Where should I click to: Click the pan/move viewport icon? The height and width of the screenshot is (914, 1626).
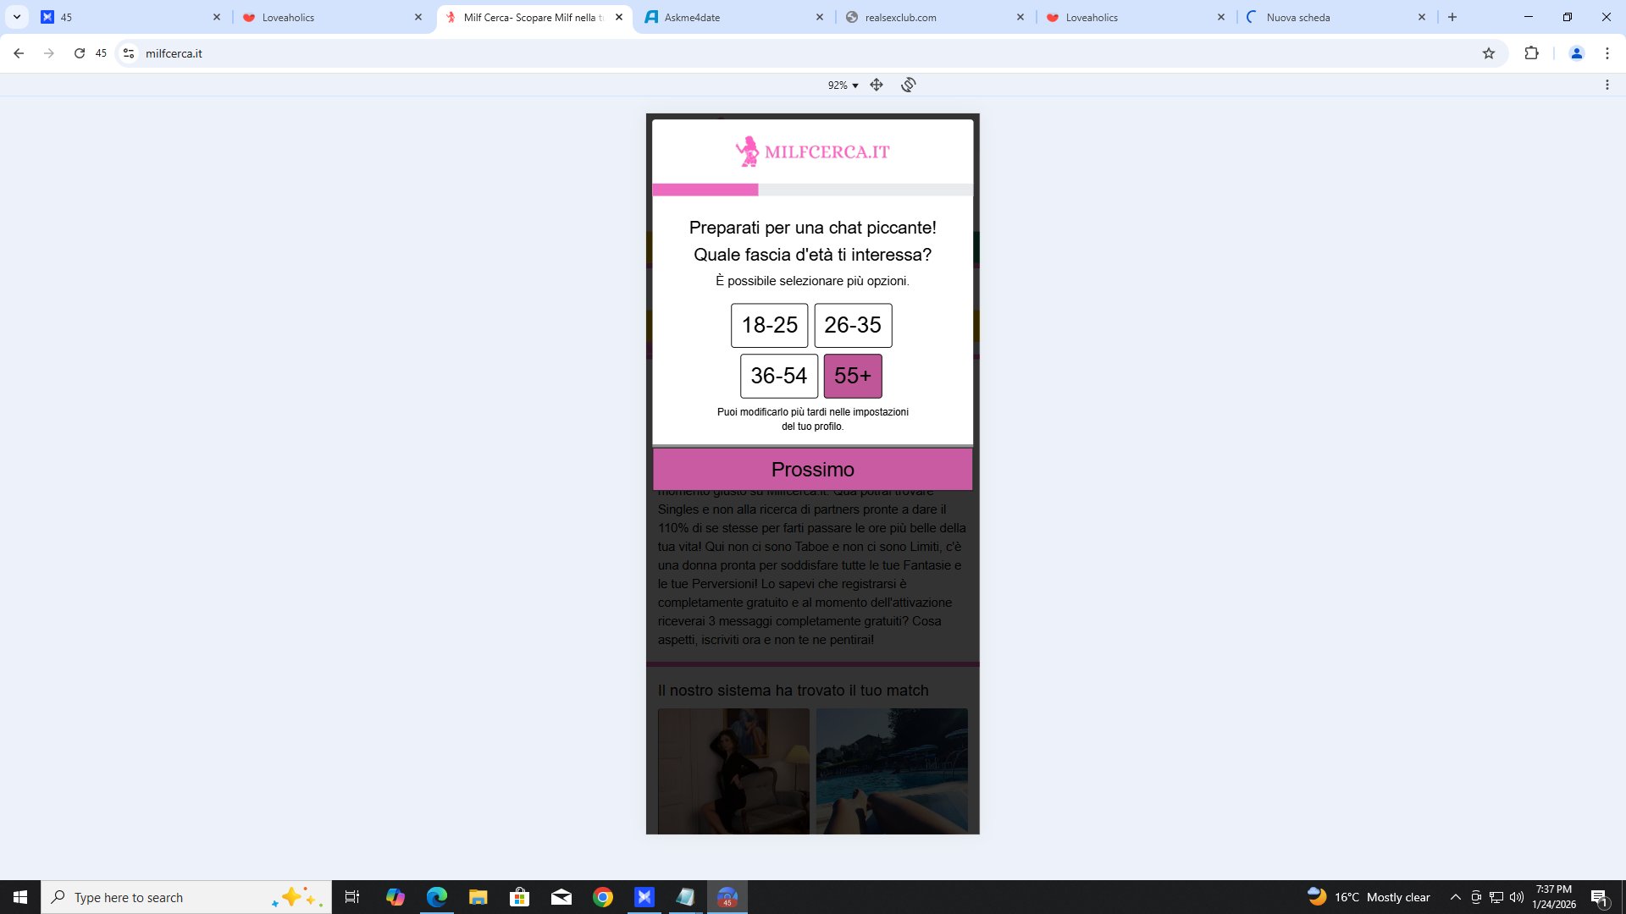click(x=877, y=85)
